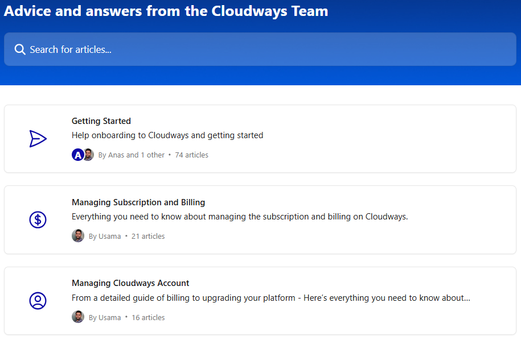
Task: Click the 74 articles count text
Action: [x=192, y=155]
